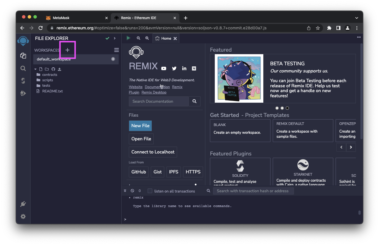Image resolution: width=379 pixels, height=245 pixels.
Task: Select the second carousel dot indicator
Action: tap(282, 108)
